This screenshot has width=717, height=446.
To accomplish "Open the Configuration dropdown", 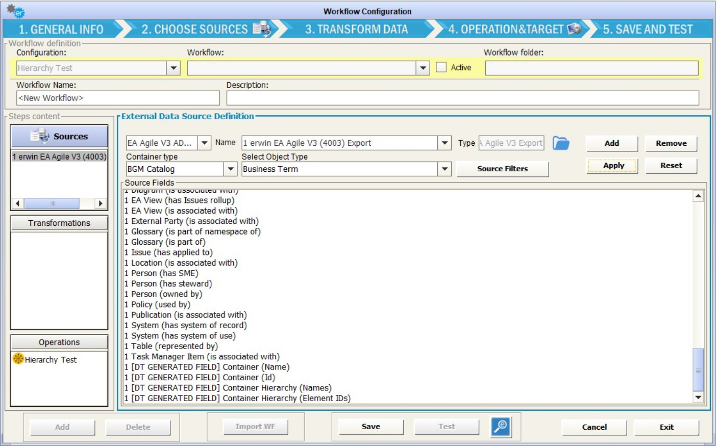I will pos(174,68).
